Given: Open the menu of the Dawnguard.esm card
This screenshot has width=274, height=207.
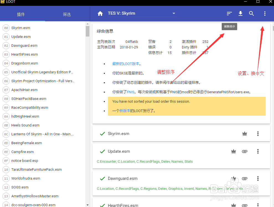Looking at the screenshot, I should [258, 178].
